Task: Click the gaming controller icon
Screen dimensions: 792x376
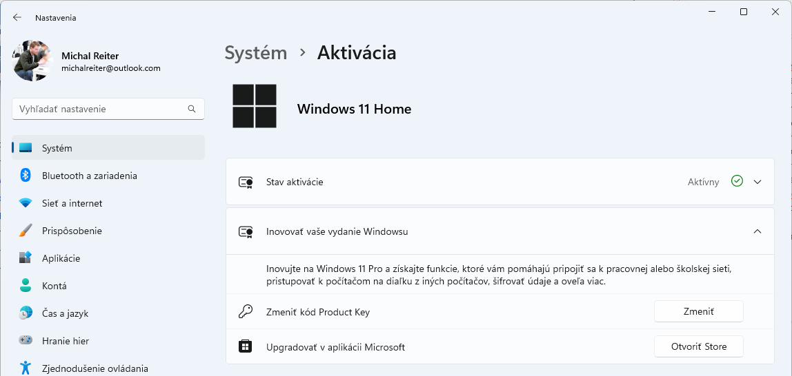Action: pos(26,341)
